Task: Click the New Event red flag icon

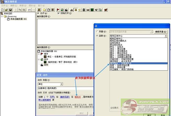Action: 58,10
